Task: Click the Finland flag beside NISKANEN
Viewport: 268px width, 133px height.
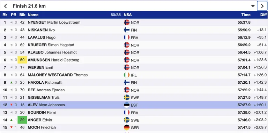Action: pos(127,30)
